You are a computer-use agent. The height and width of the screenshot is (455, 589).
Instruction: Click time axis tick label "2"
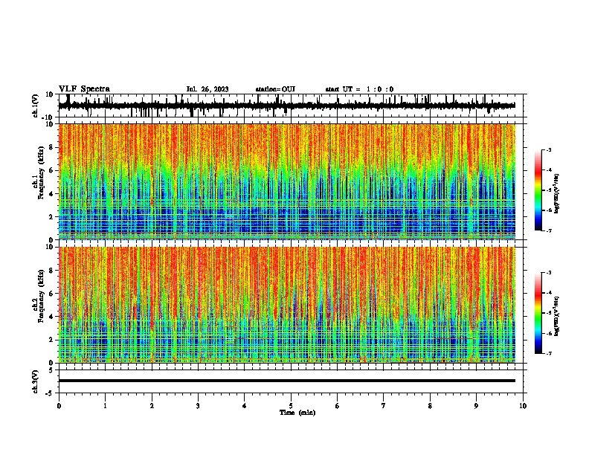tap(152, 406)
